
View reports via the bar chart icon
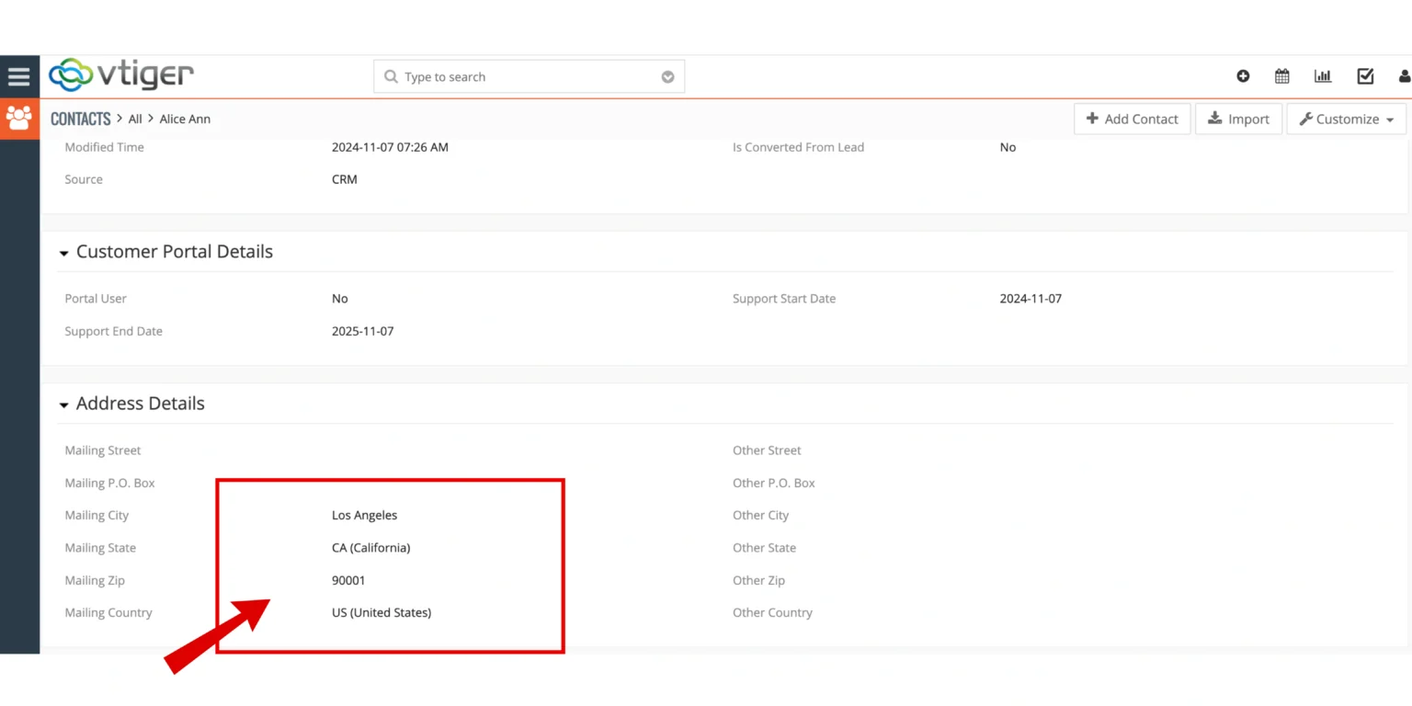(1323, 76)
